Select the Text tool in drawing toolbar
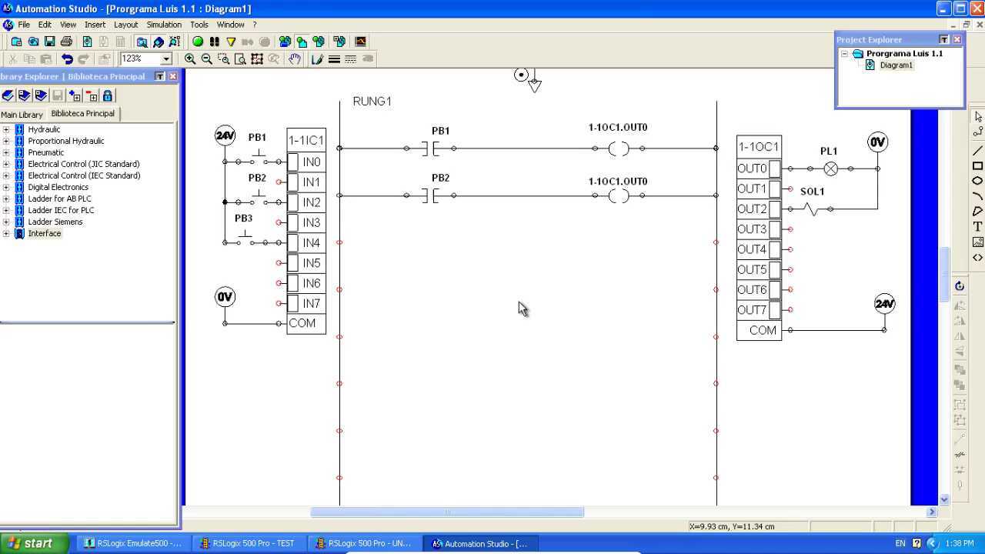 [x=977, y=227]
